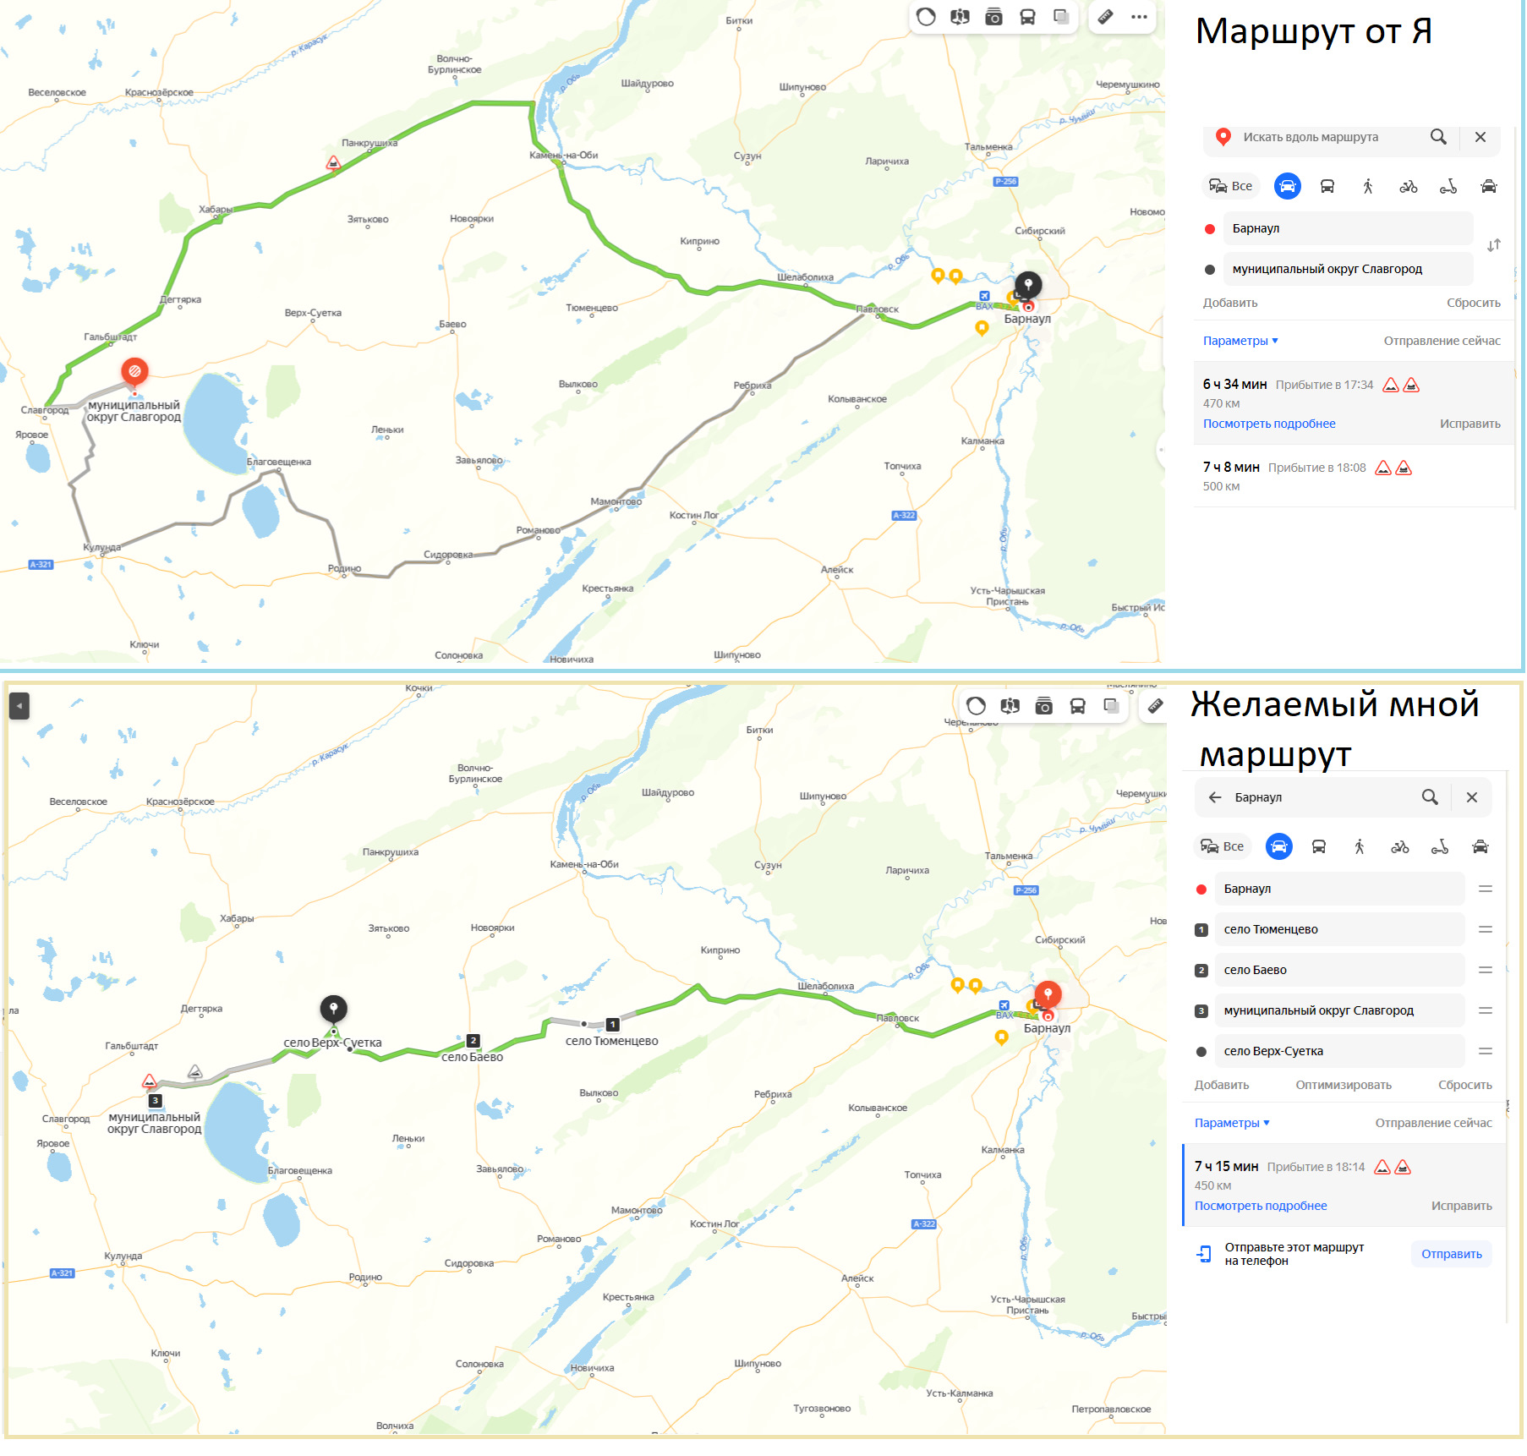This screenshot has height=1456, width=1527.
Task: Show public transport icon in bottom toolbar
Action: coord(1077,706)
